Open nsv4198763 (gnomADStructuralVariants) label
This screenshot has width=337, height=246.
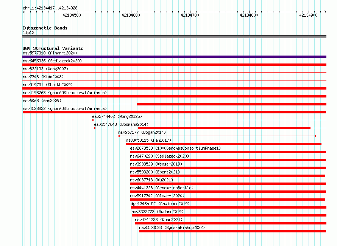65,93
